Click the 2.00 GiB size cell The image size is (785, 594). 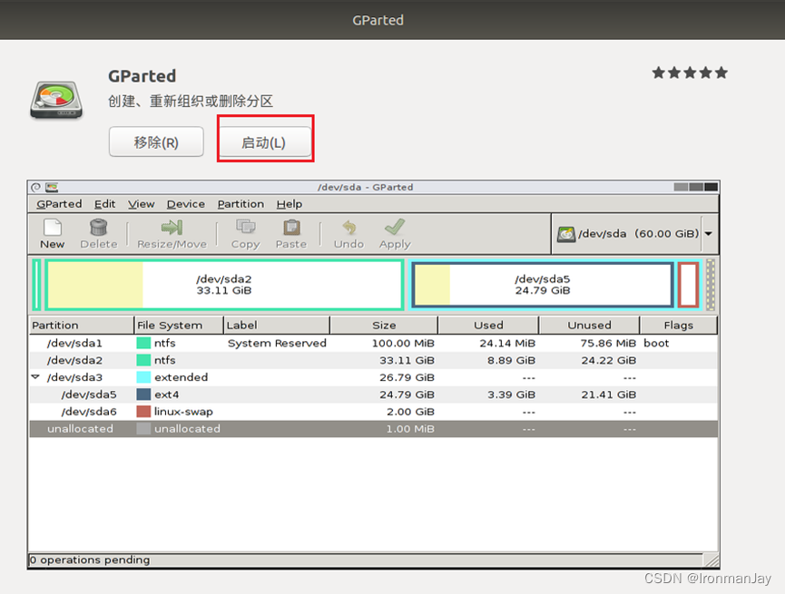tap(410, 412)
